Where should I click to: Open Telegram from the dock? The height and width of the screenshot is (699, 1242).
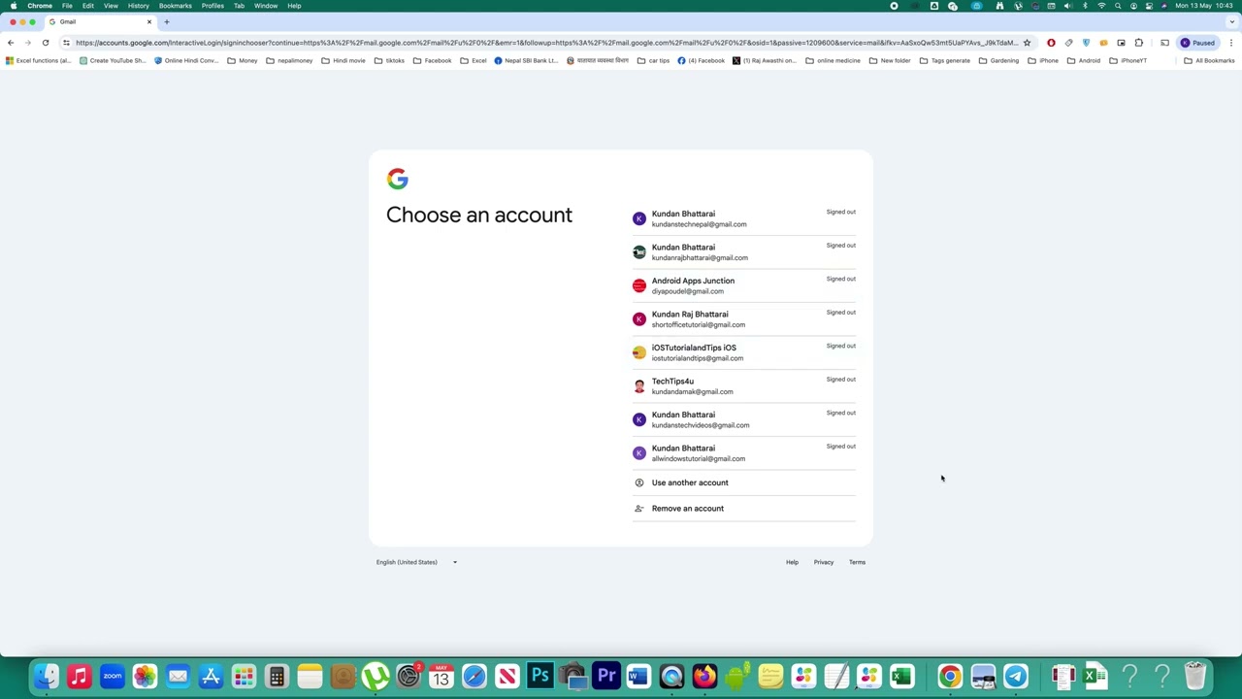[x=1016, y=676]
